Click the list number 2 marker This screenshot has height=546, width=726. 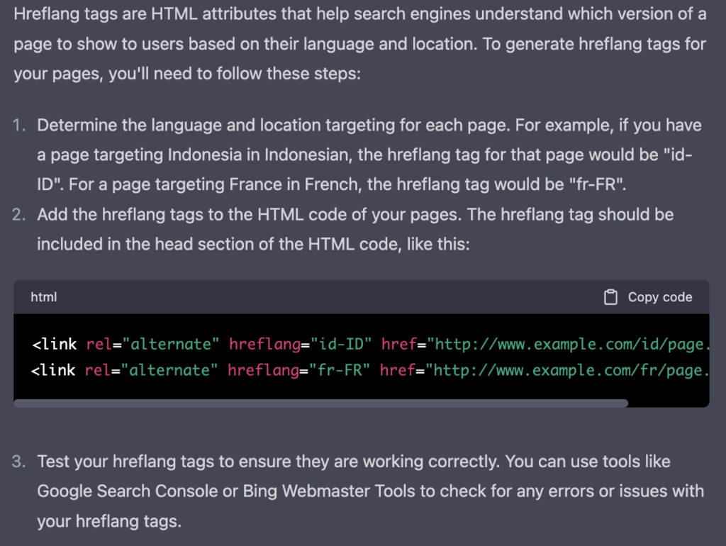click(20, 215)
